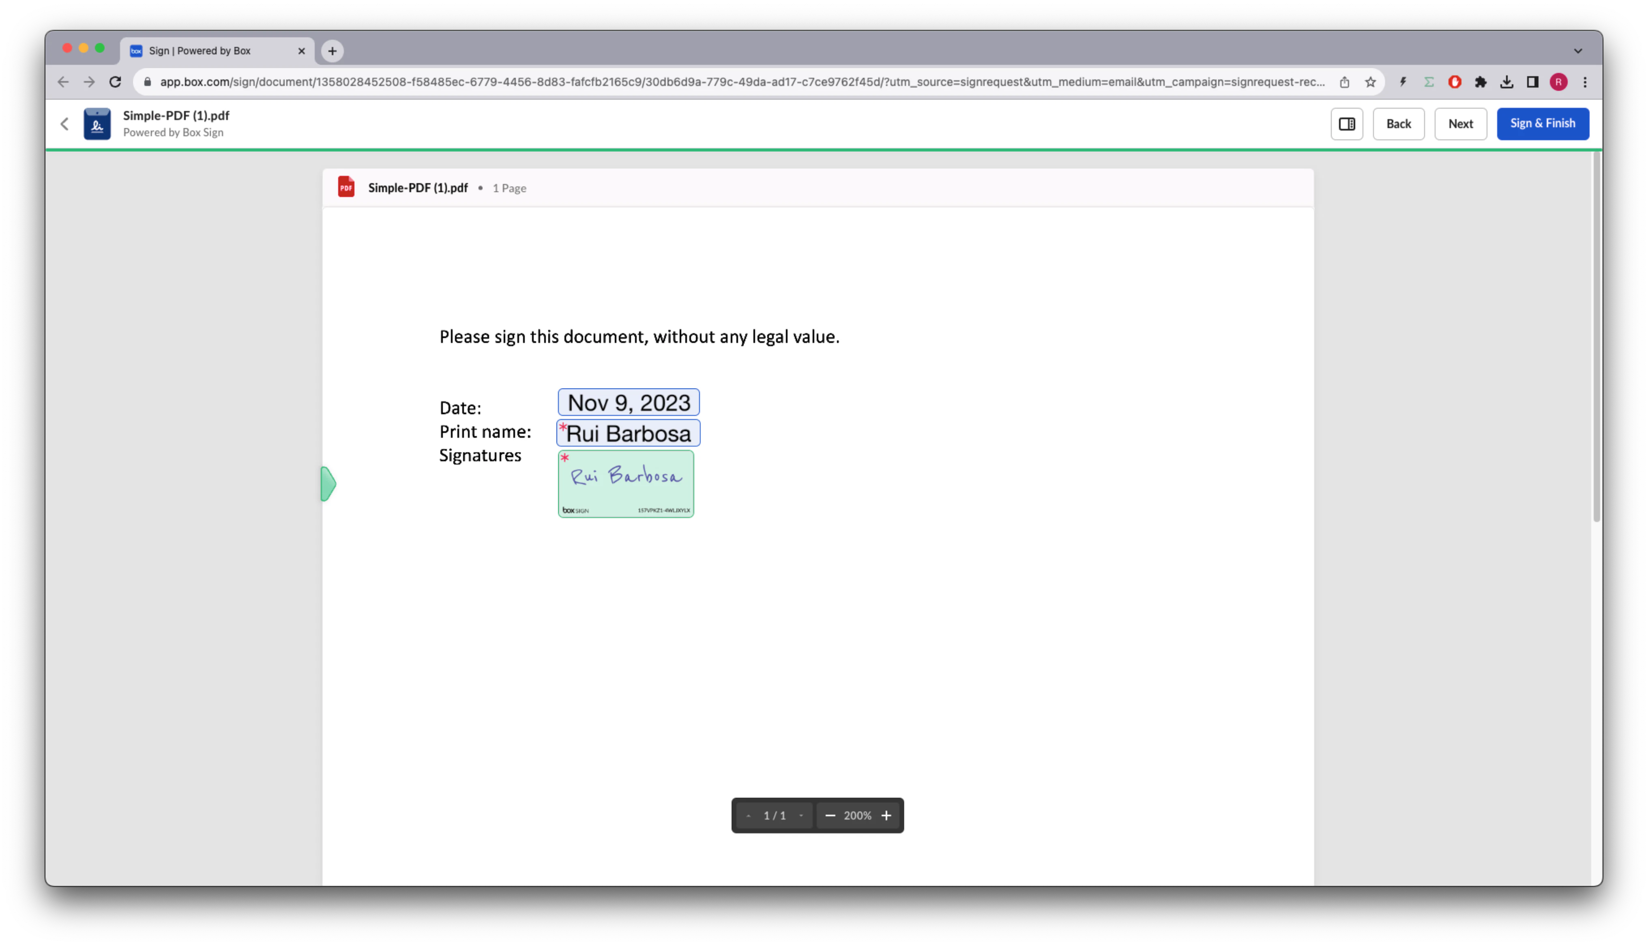
Task: Click the Back button in Box Sign header
Action: pyautogui.click(x=1399, y=124)
